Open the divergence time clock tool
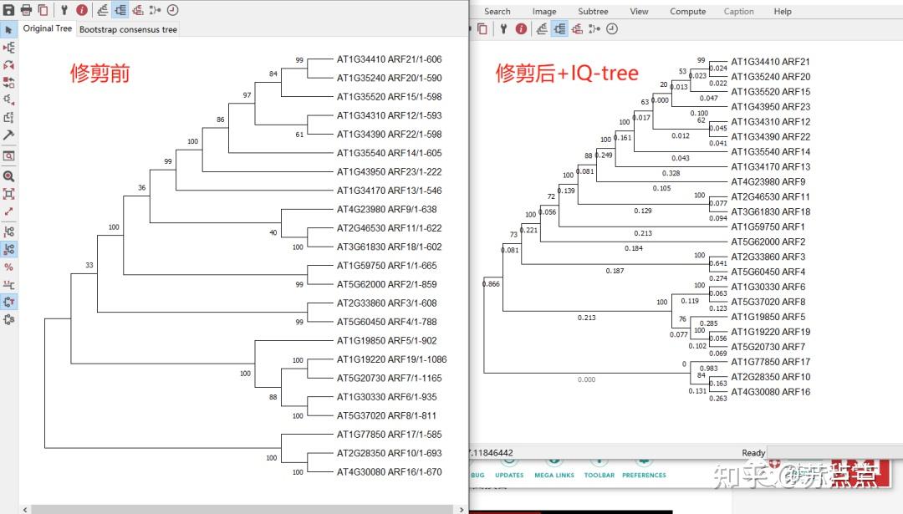 point(171,9)
